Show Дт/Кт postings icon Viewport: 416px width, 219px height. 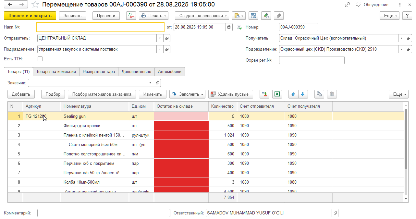pyautogui.click(x=131, y=16)
